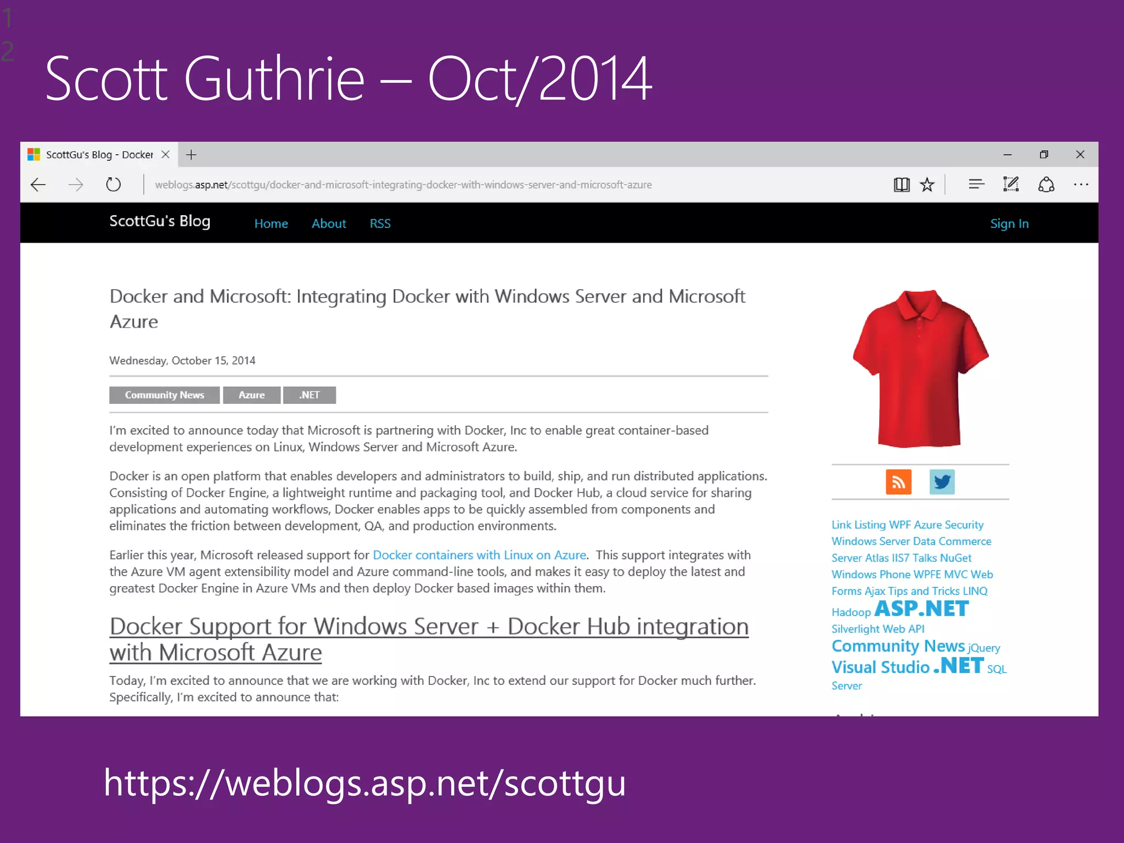The width and height of the screenshot is (1124, 843).
Task: Open the sidebar 'Community News' tag link
Action: 898,646
